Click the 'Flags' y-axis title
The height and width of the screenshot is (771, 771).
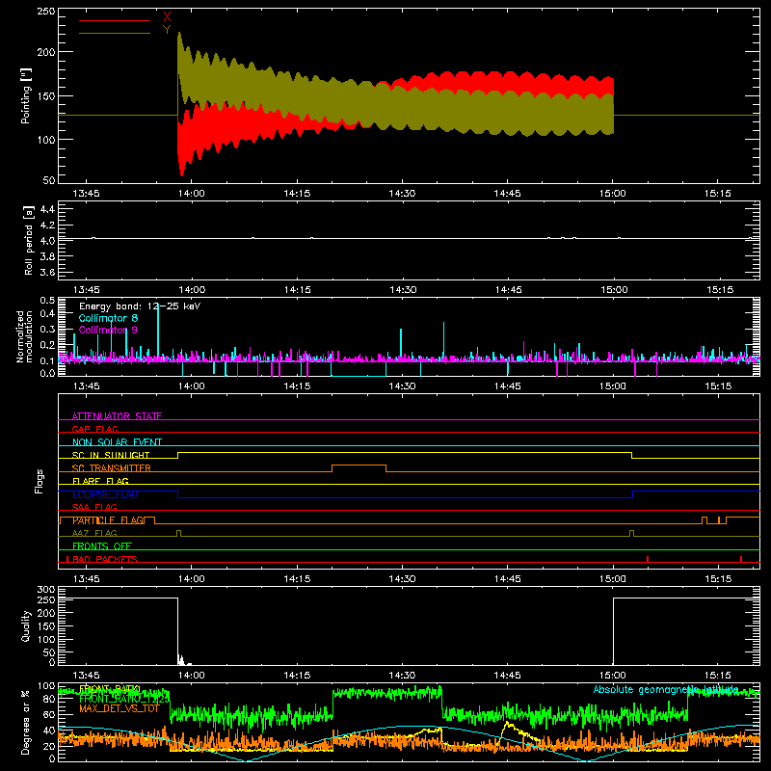coord(40,481)
